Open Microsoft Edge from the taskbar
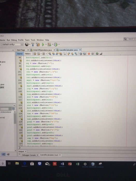 pos(25,163)
